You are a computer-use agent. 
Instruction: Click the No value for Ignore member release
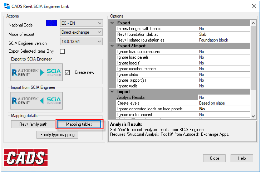pyautogui.click(x=224, y=69)
